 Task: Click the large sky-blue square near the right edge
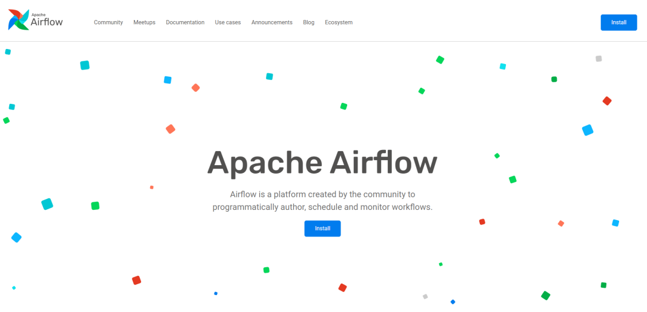587,130
